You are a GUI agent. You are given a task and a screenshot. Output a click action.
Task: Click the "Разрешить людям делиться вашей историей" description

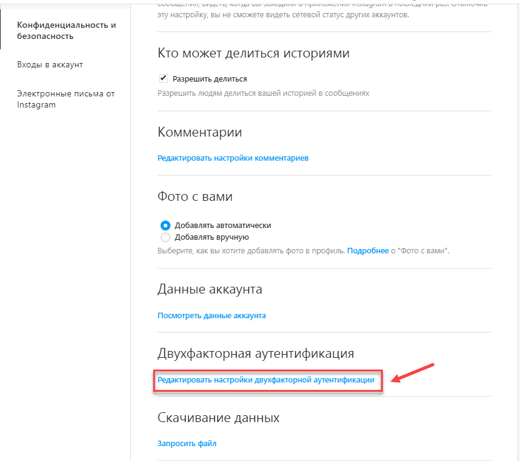(263, 93)
